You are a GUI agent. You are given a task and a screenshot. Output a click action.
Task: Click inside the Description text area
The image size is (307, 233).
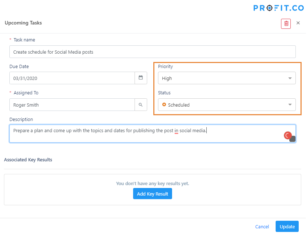[153, 134]
